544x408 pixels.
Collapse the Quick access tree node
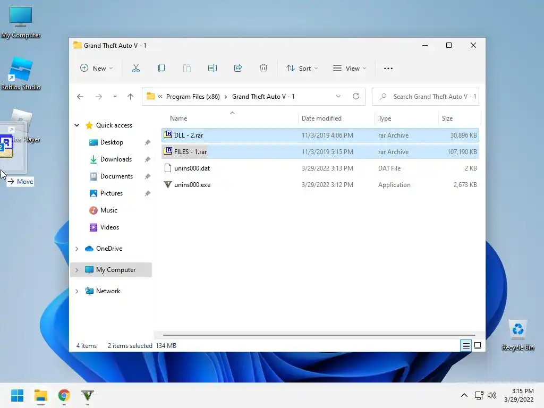77,125
